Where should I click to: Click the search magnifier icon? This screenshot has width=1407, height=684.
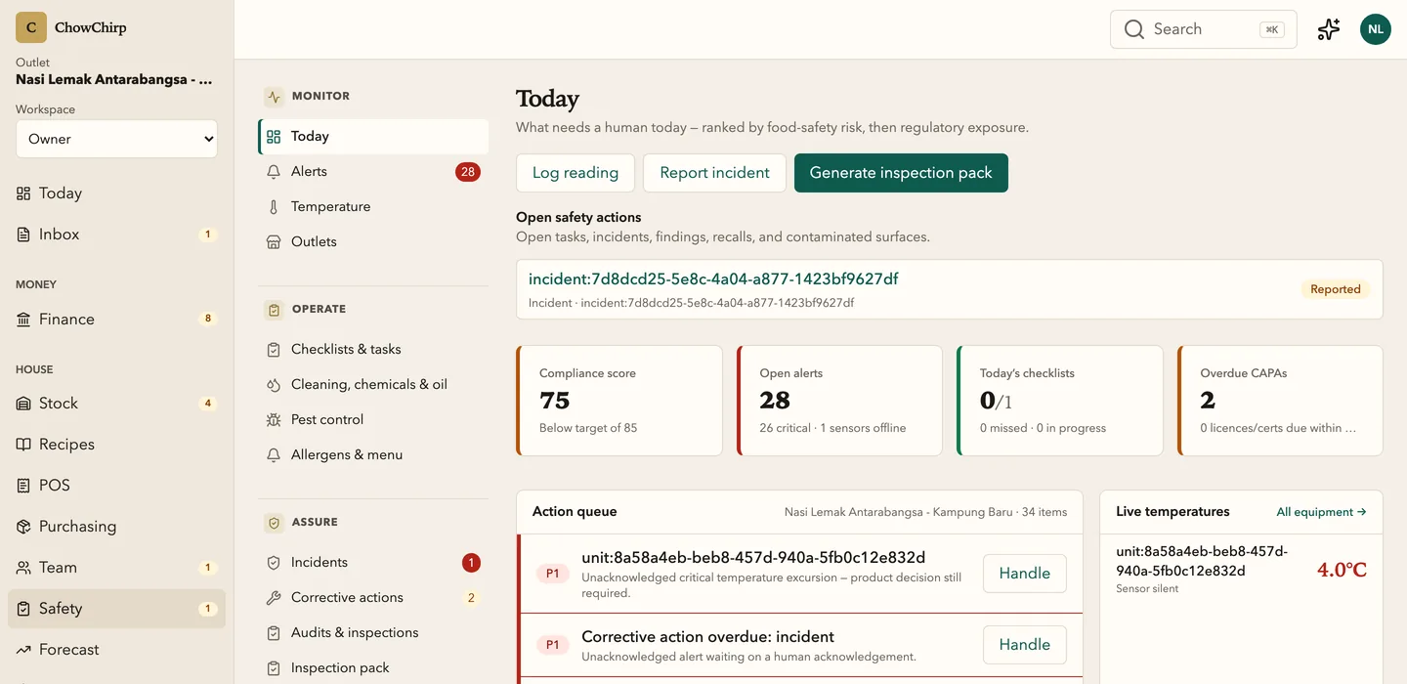(x=1133, y=29)
